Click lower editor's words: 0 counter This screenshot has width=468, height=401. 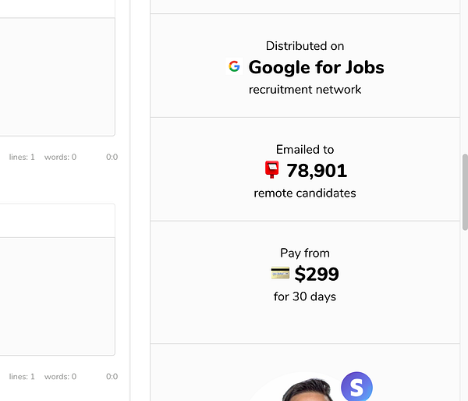(60, 377)
